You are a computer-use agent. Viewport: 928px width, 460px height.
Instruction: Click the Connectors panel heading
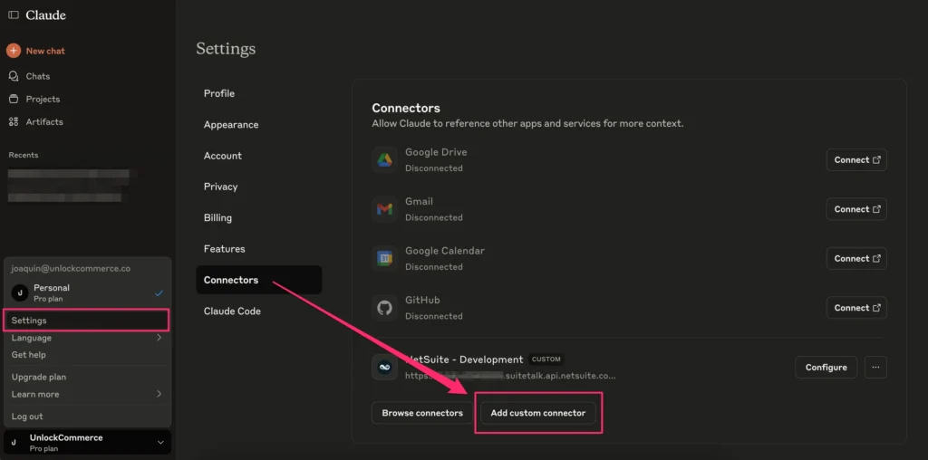coord(406,108)
